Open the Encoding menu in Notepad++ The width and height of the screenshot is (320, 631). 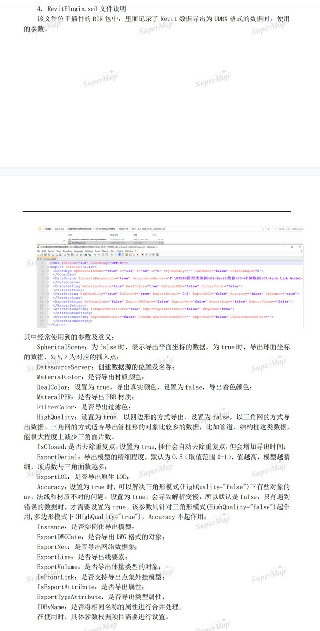pyautogui.click(x=67, y=251)
